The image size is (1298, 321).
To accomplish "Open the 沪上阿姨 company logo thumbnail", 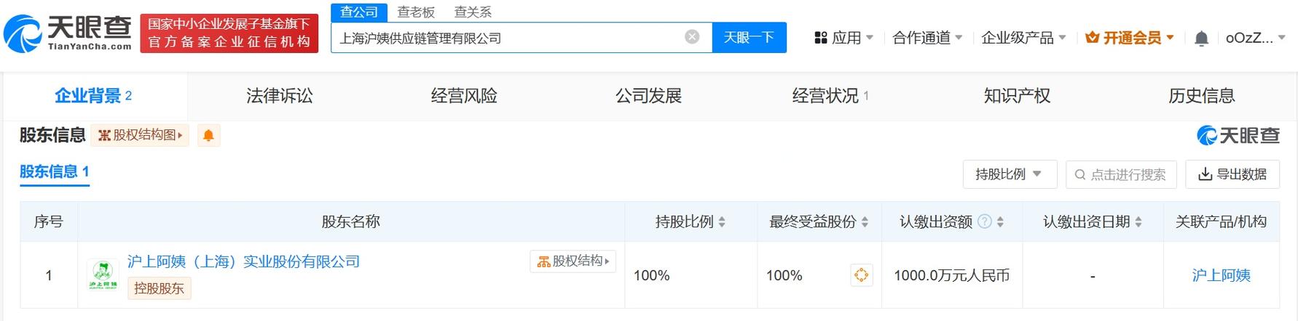I will click(x=102, y=276).
